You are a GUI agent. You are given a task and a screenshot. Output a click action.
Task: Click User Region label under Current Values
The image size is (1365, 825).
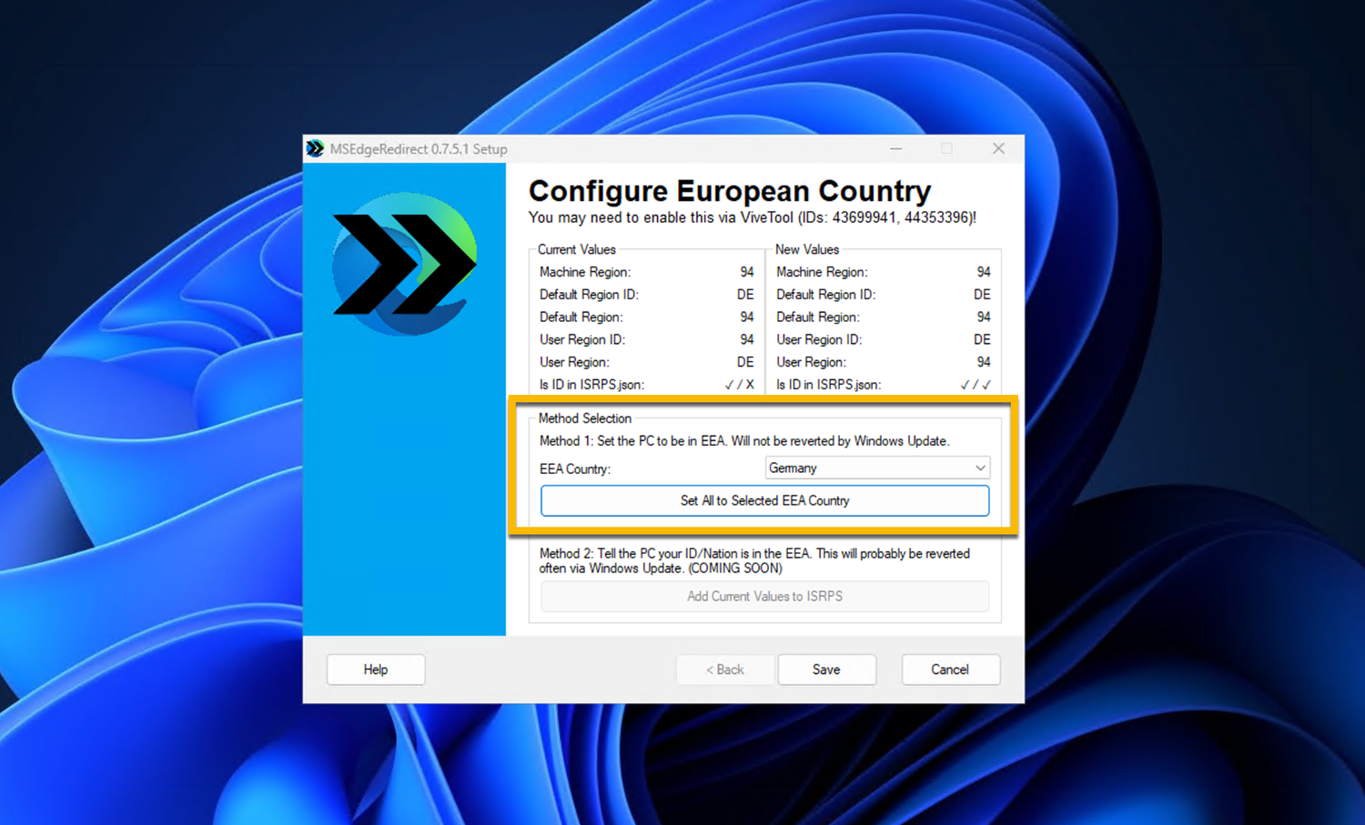coord(574,362)
